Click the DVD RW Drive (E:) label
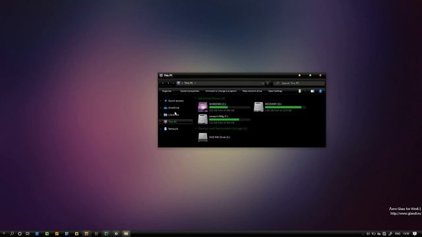 click(x=220, y=138)
